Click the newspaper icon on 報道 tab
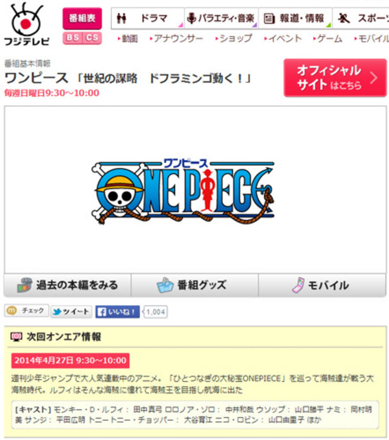Image resolution: width=389 pixels, height=440 pixels. [269, 18]
